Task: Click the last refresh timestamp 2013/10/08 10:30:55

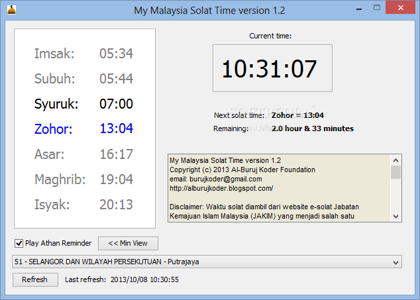Action: point(144,279)
